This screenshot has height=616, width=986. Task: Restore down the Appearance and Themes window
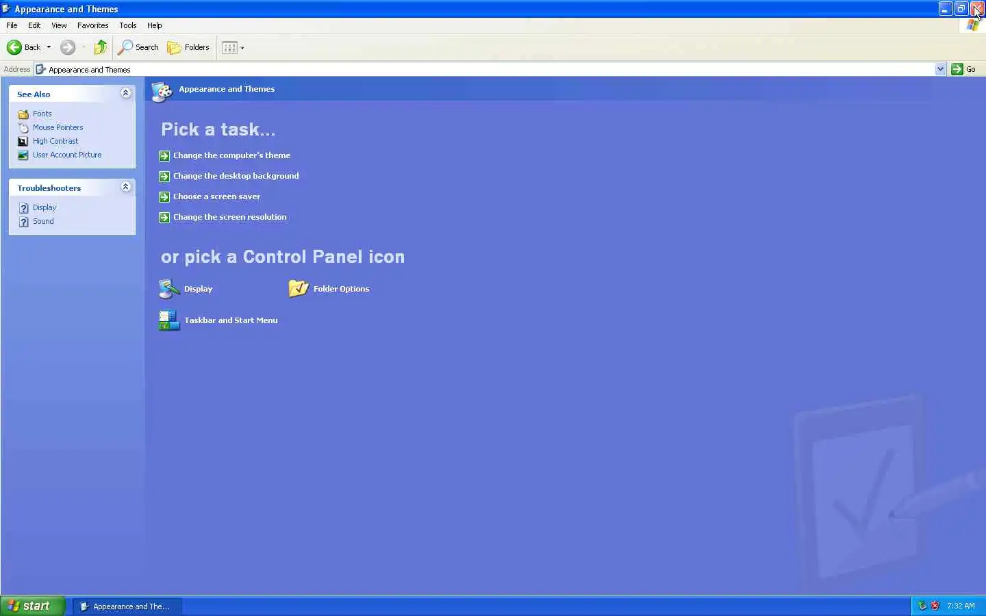(961, 9)
